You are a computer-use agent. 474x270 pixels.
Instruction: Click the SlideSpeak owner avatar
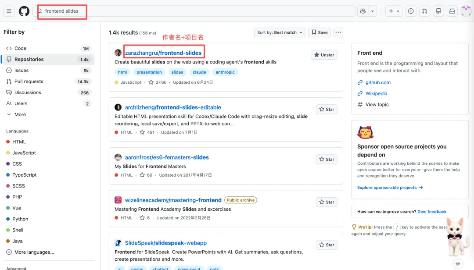click(x=118, y=243)
